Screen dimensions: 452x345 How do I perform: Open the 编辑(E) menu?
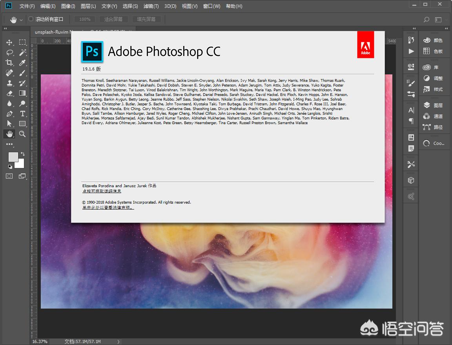(x=48, y=6)
